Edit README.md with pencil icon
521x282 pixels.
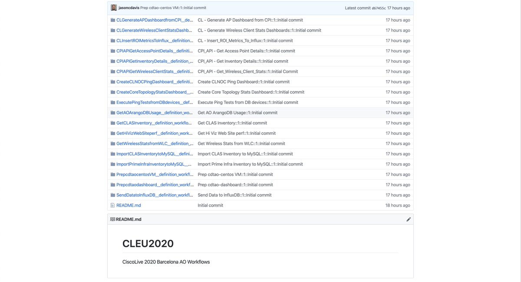pos(408,220)
